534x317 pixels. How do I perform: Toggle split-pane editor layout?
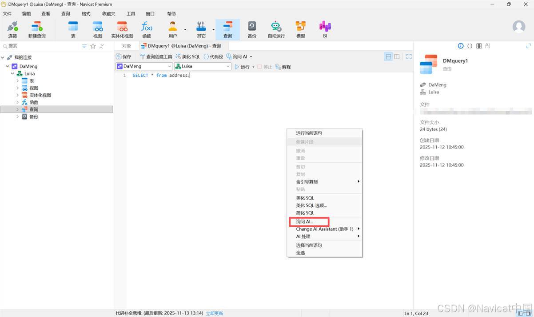tap(397, 56)
